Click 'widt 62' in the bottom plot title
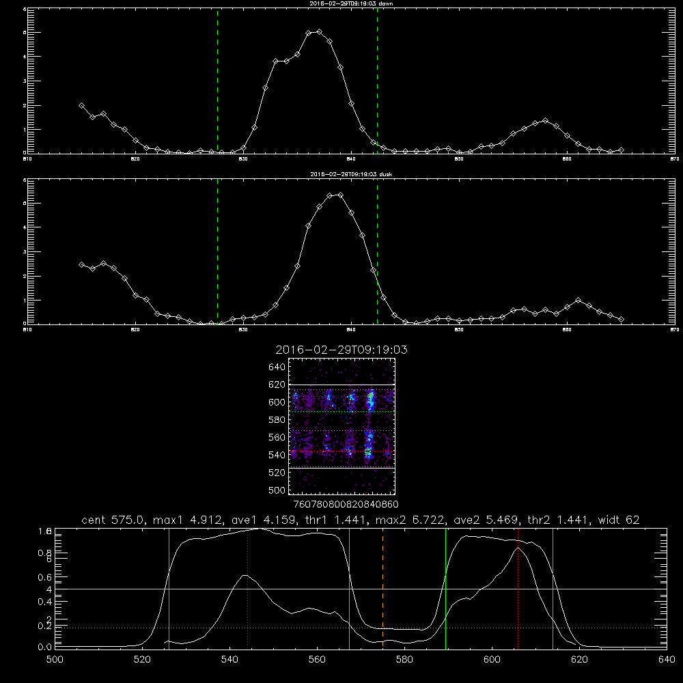Image resolution: width=683 pixels, height=683 pixels. [x=619, y=520]
